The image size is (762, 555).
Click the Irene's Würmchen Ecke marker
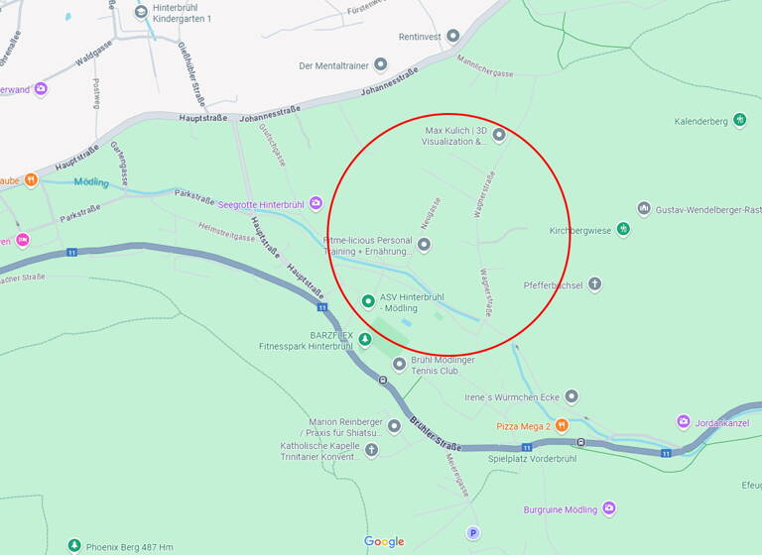(x=571, y=396)
